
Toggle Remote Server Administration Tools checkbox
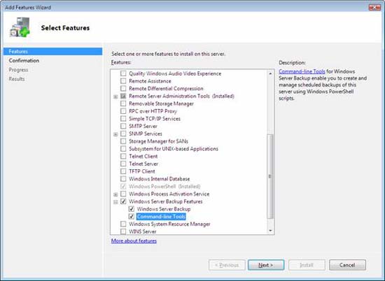click(123, 96)
